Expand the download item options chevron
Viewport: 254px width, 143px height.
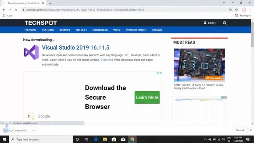33,130
